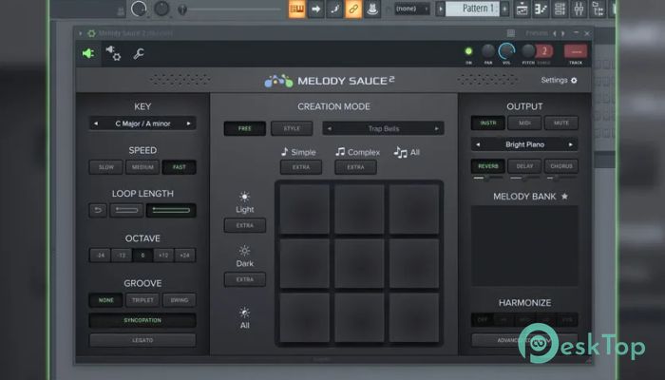Open Pattern 1 selector

[472, 9]
